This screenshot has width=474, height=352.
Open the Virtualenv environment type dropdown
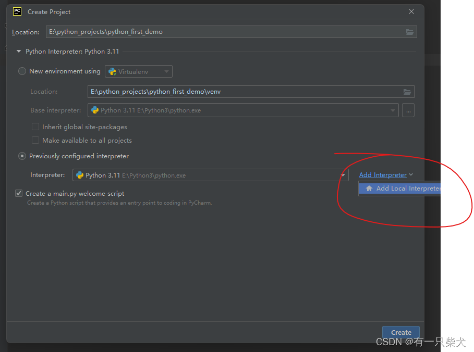139,71
